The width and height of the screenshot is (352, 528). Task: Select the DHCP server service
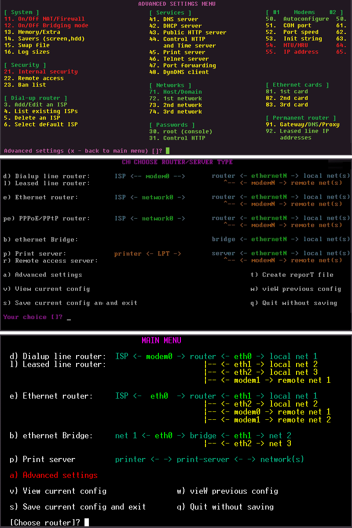pyautogui.click(x=176, y=26)
